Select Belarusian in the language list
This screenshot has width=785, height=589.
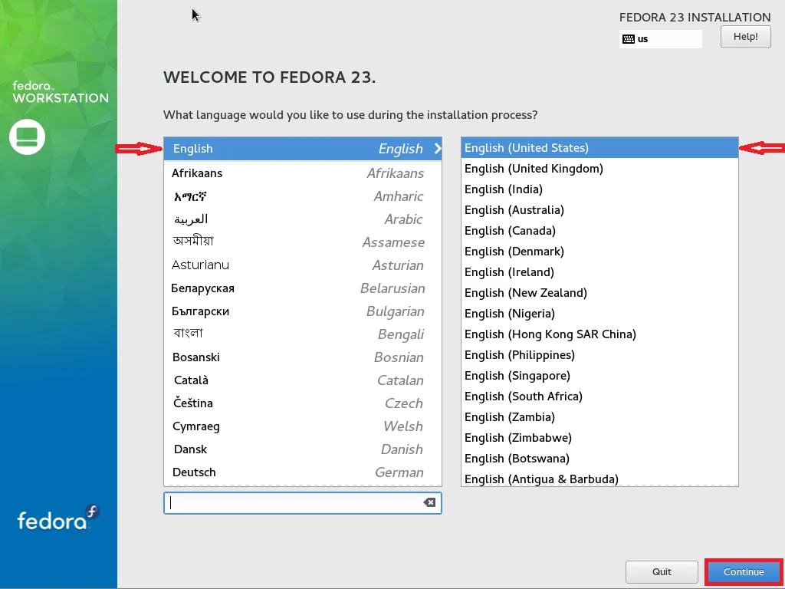point(302,288)
